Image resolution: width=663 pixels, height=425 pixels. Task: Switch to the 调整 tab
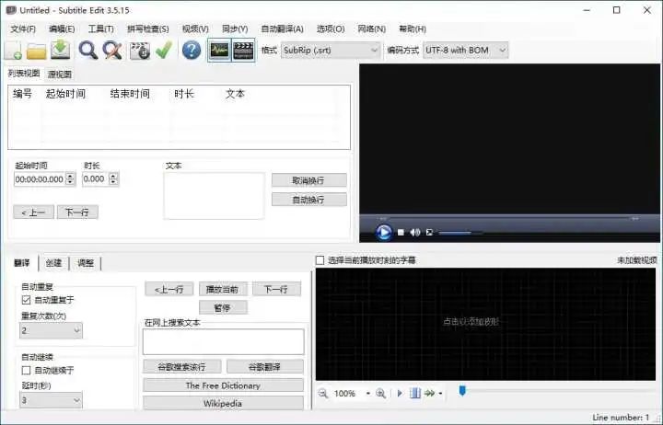85,263
